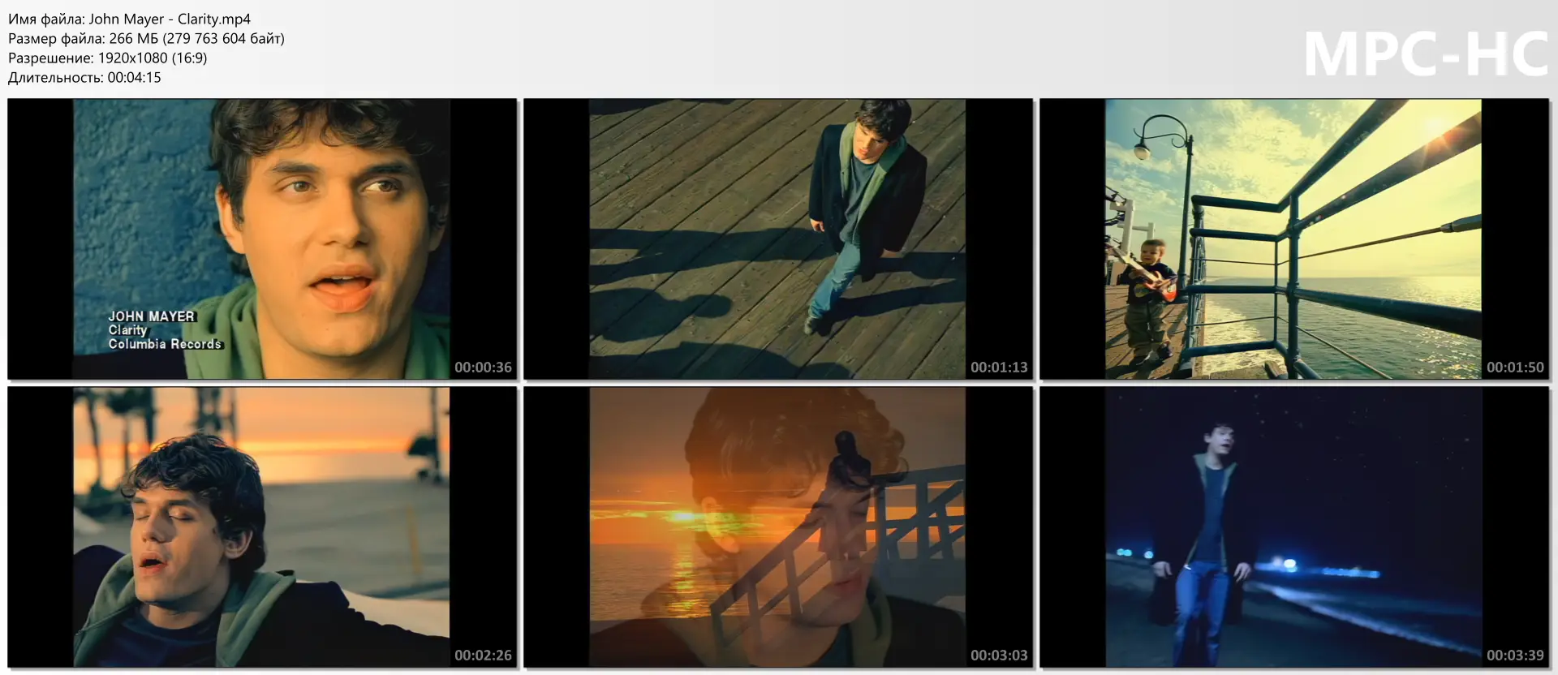
Task: Click the '00:00:36' timestamp label
Action: click(x=483, y=368)
